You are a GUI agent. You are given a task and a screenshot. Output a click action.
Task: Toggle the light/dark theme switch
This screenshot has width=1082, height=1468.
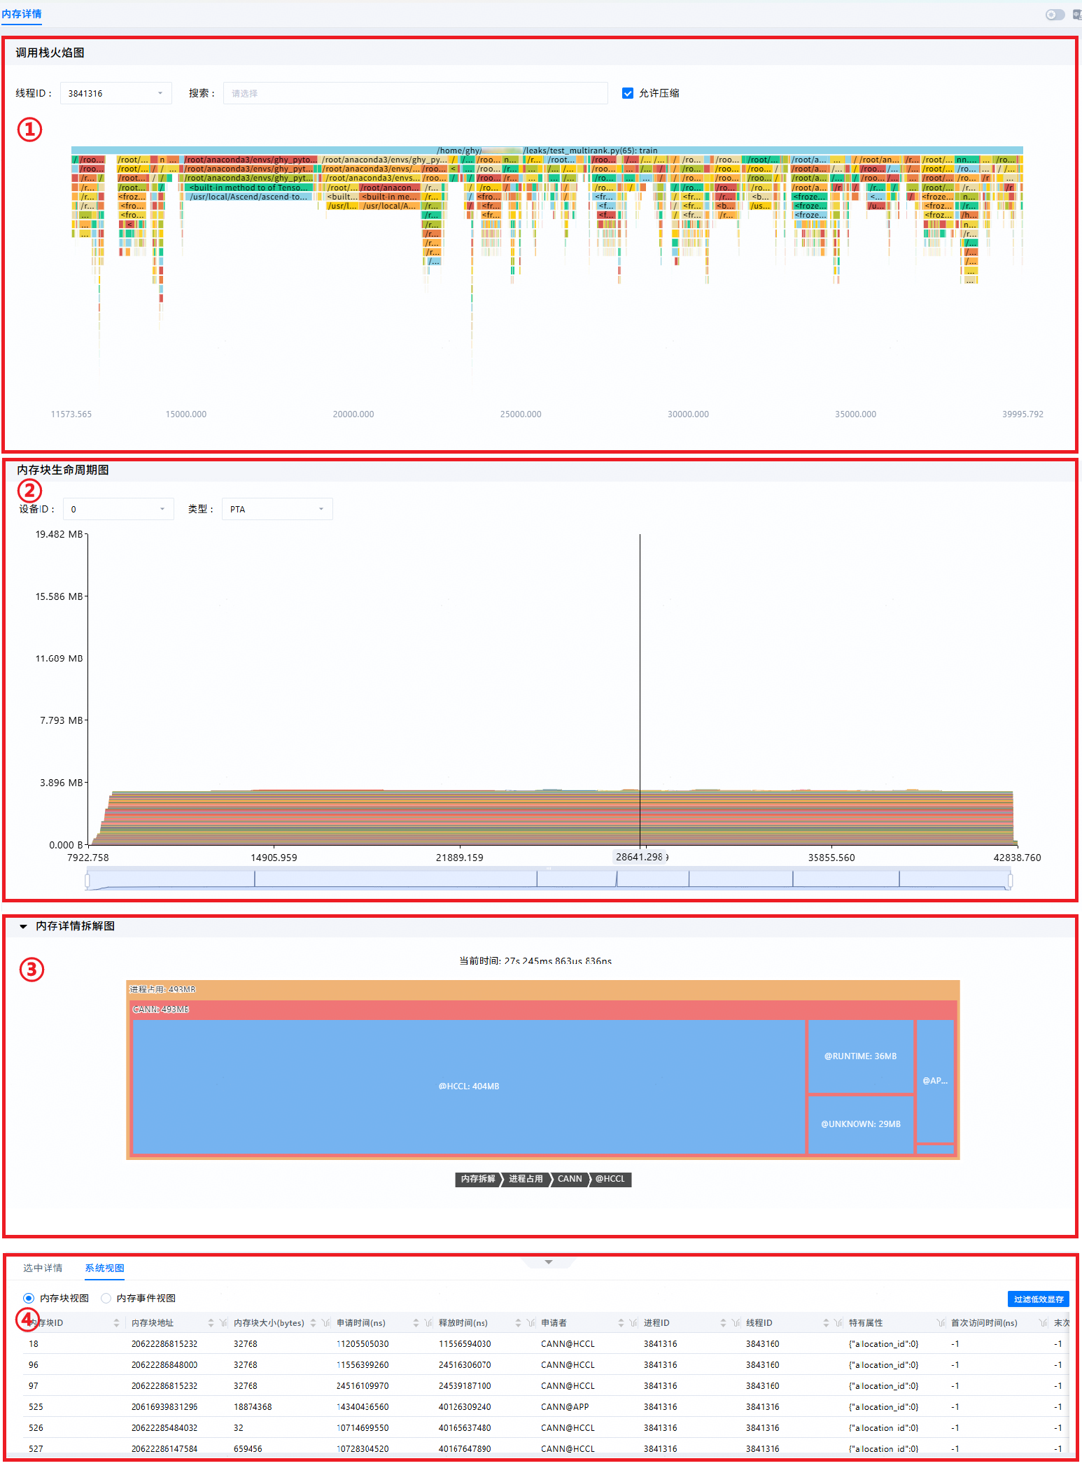[x=1055, y=15]
